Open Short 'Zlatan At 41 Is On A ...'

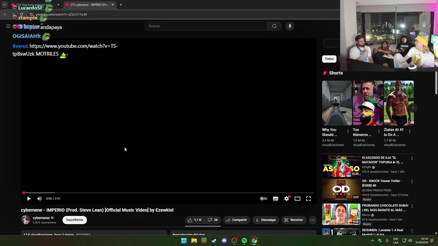(x=399, y=103)
